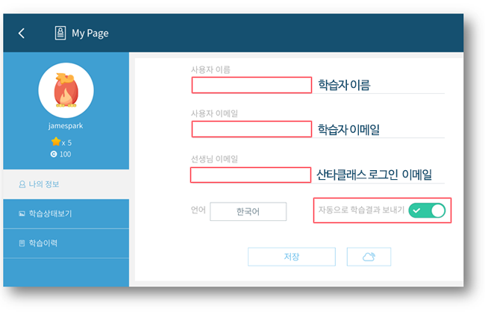Screen dimensions: 485x332
Task: Click the 저장 save button
Action: point(292,257)
